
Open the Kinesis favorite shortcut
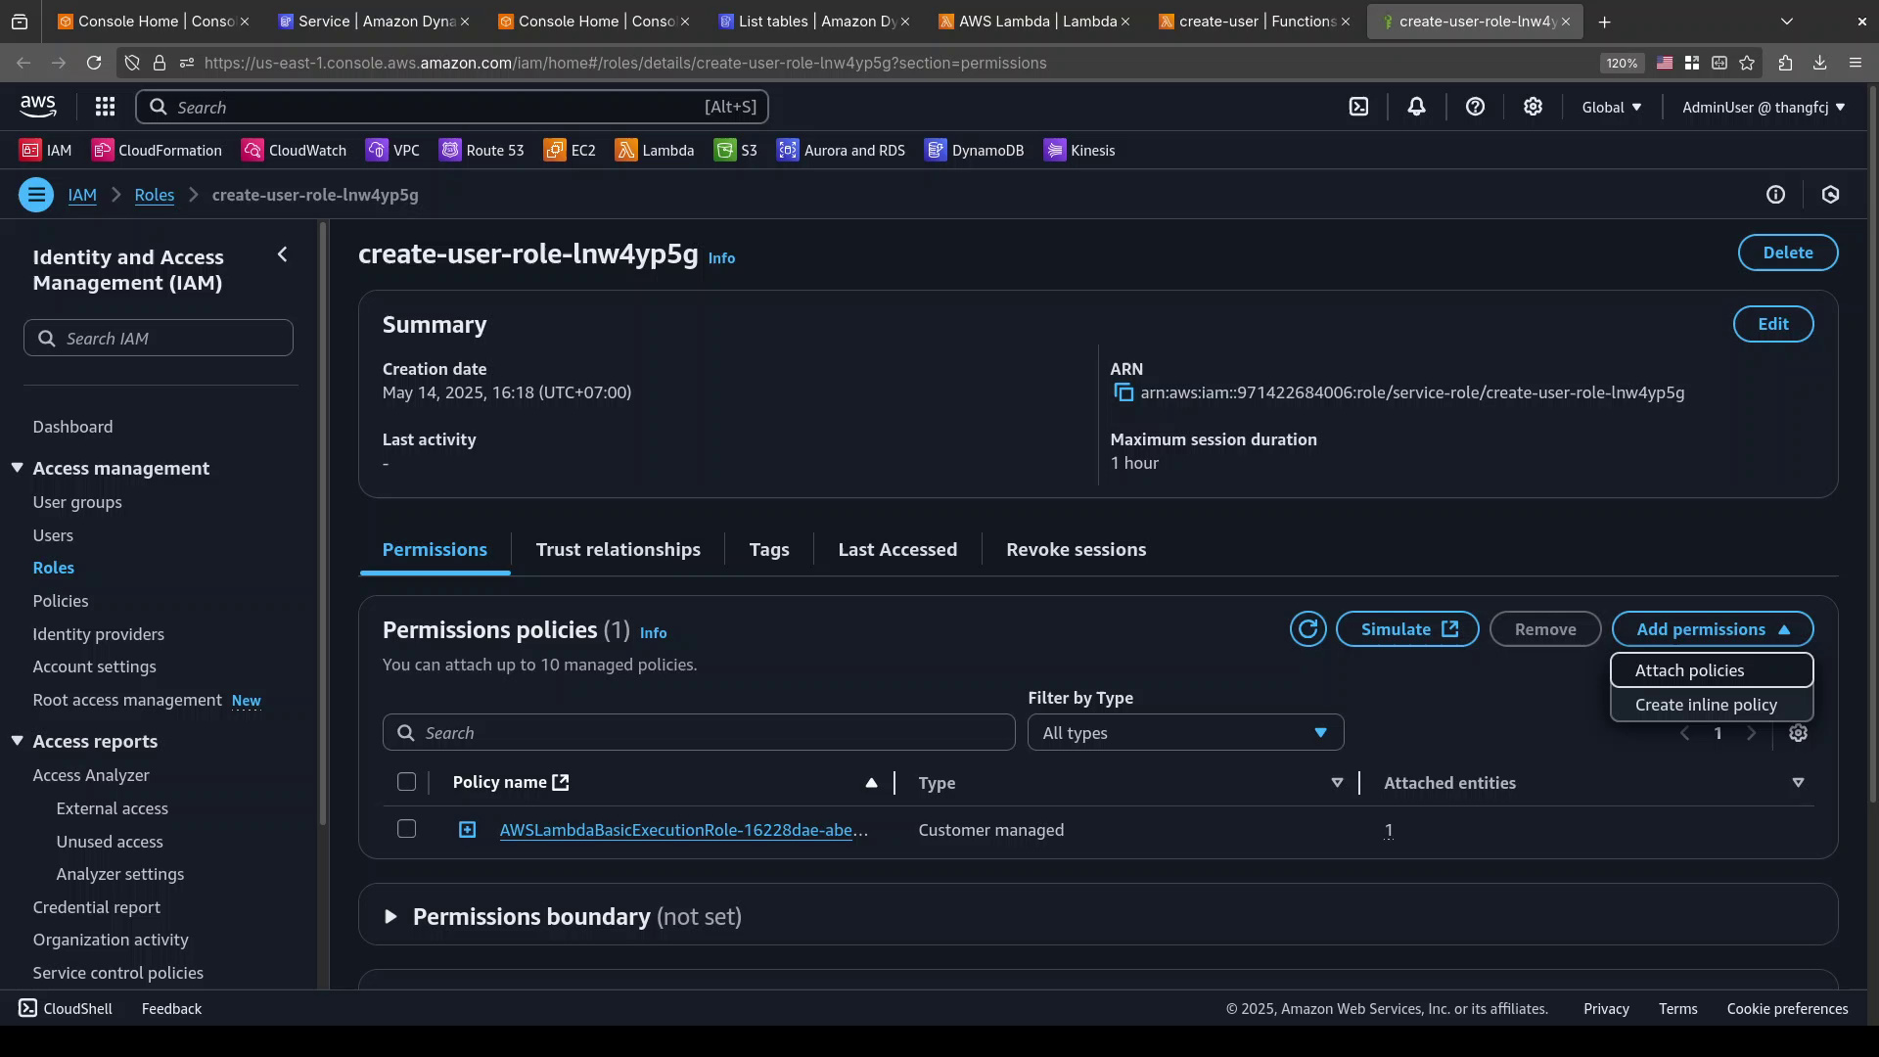[x=1079, y=150]
